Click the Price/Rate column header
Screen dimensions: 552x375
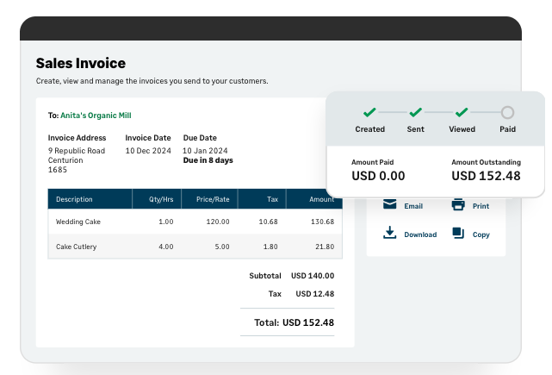pyautogui.click(x=212, y=199)
